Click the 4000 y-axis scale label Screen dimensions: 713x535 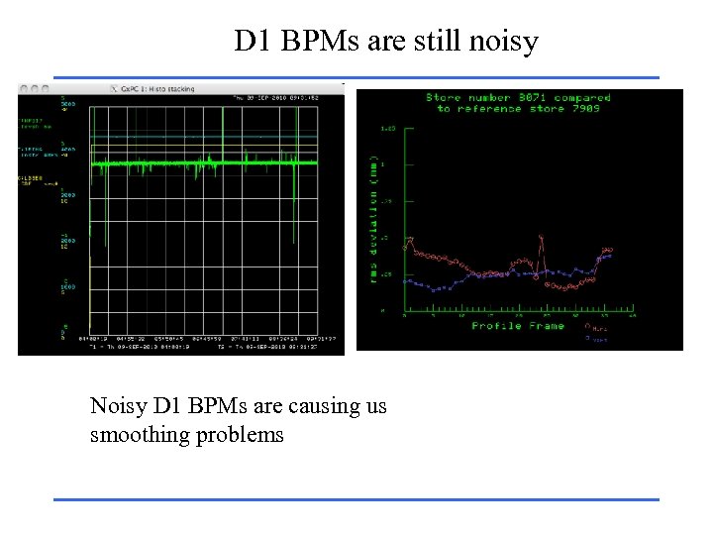68,150
